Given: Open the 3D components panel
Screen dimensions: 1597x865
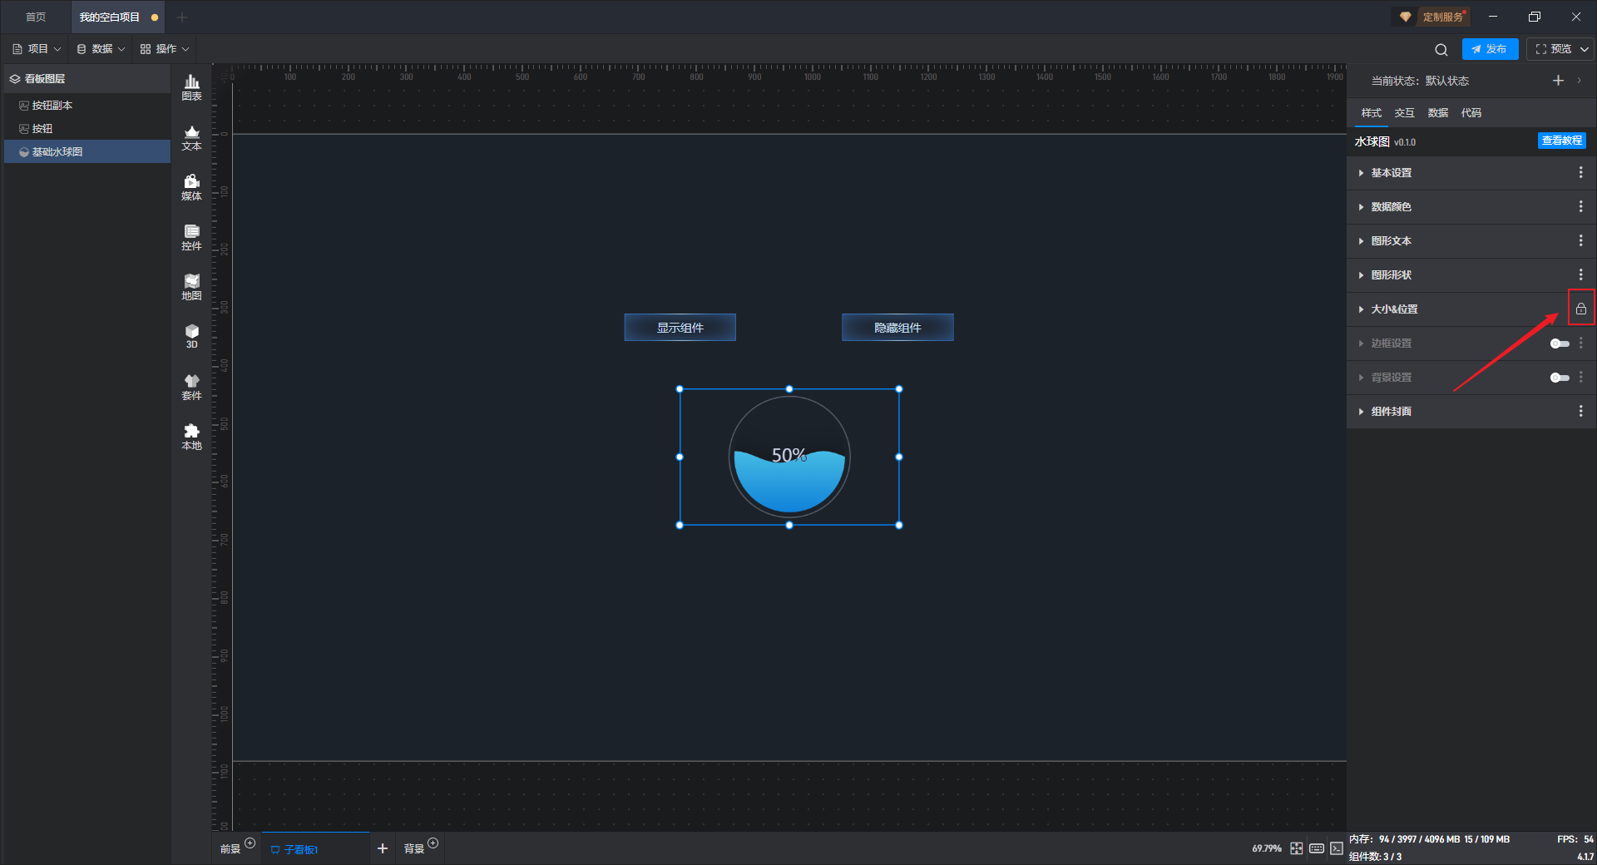Looking at the screenshot, I should pyautogui.click(x=191, y=336).
